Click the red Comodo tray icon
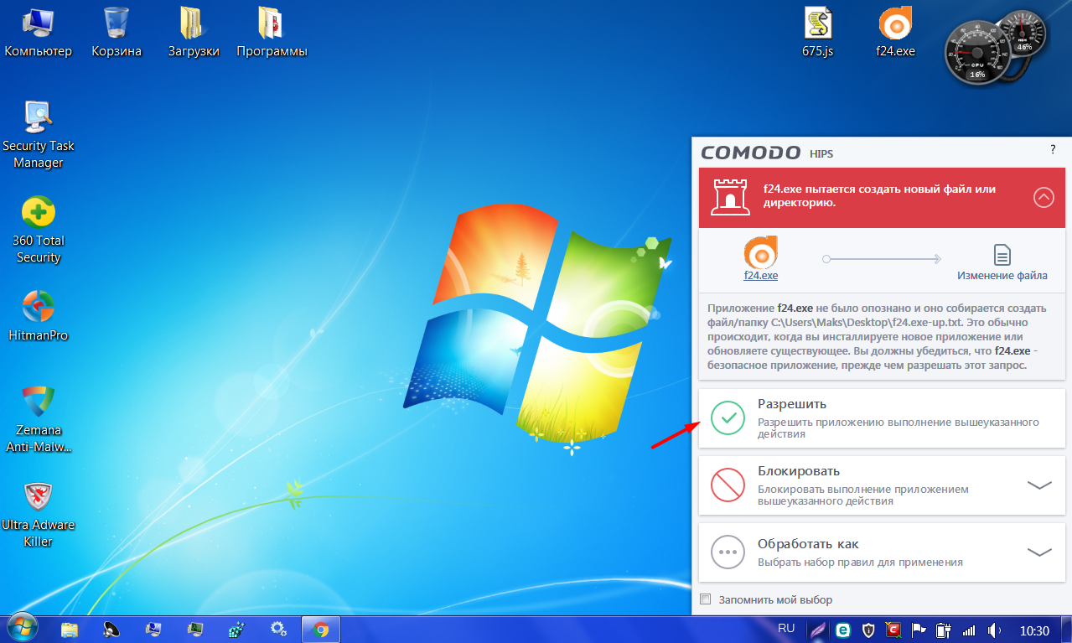The height and width of the screenshot is (643, 1072). coord(894,630)
